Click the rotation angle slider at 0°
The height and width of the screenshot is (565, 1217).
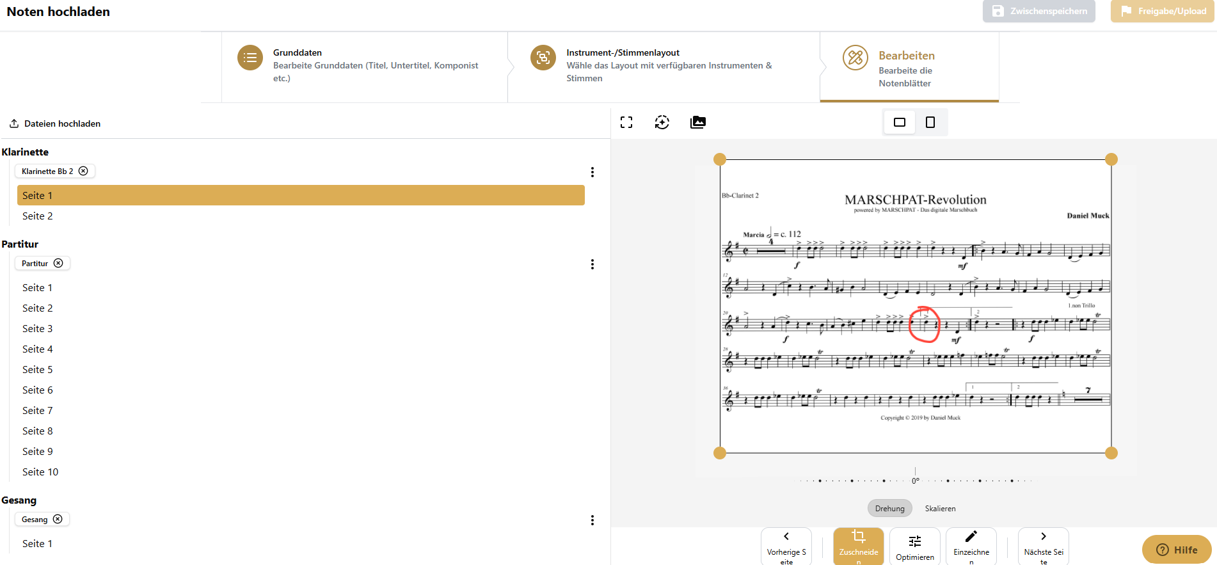916,480
